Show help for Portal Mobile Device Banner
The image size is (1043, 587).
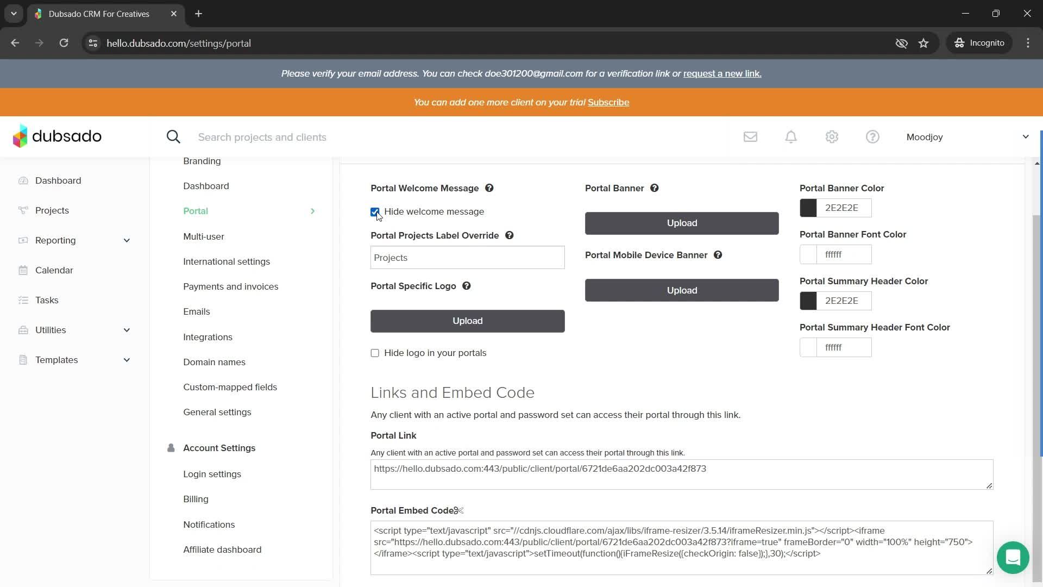[718, 255]
